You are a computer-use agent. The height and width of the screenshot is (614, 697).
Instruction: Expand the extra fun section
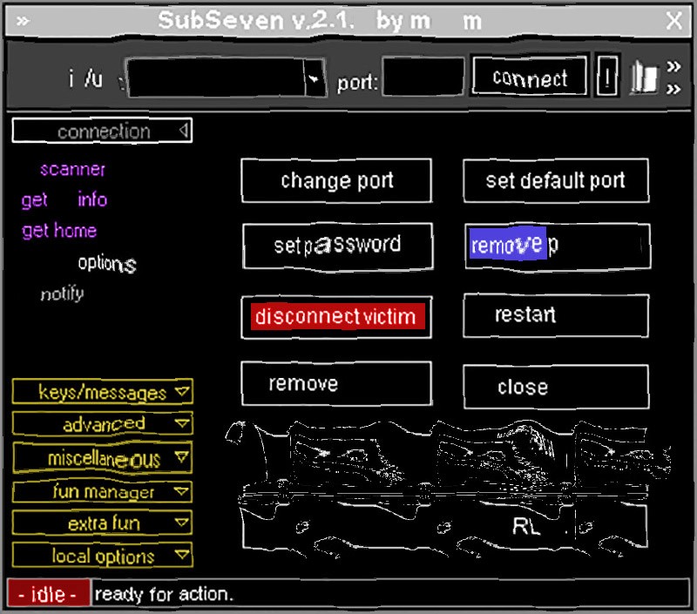[x=102, y=523]
